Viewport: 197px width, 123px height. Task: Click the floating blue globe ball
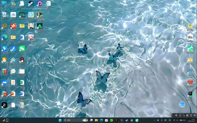coord(182,104)
